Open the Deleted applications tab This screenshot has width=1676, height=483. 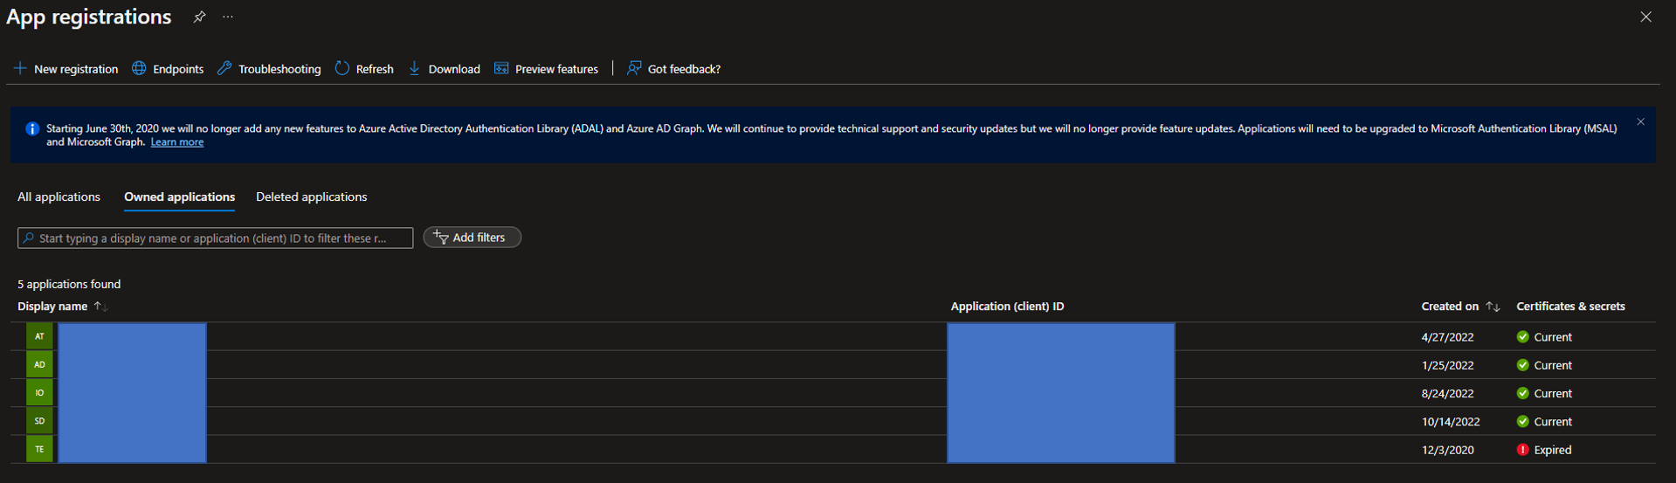311,197
